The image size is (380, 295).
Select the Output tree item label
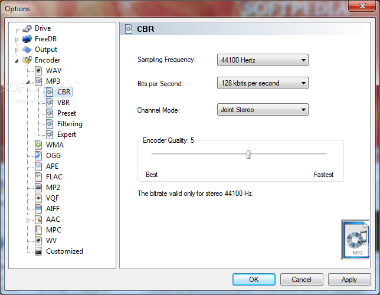coord(46,50)
